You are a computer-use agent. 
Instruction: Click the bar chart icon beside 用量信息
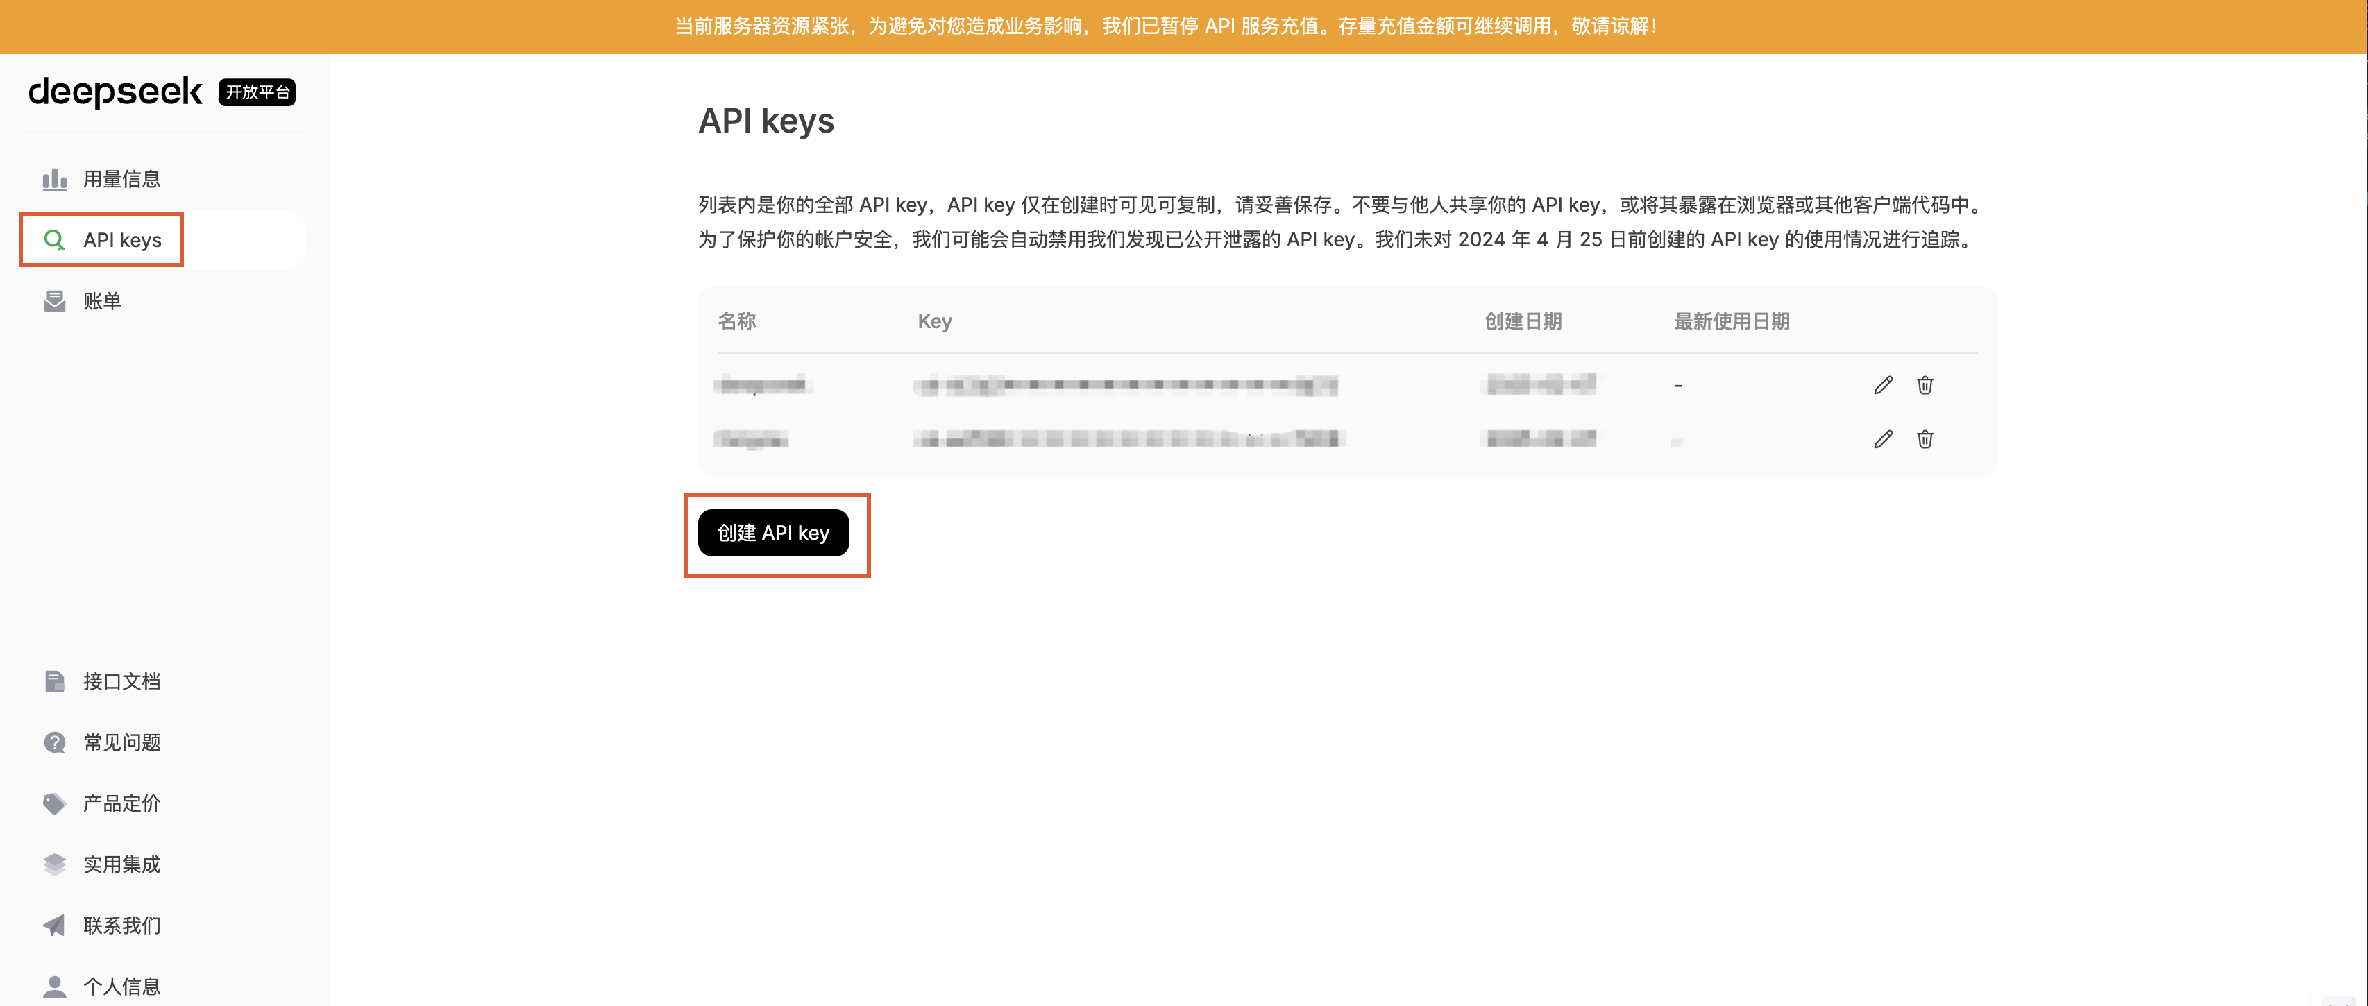pos(54,179)
